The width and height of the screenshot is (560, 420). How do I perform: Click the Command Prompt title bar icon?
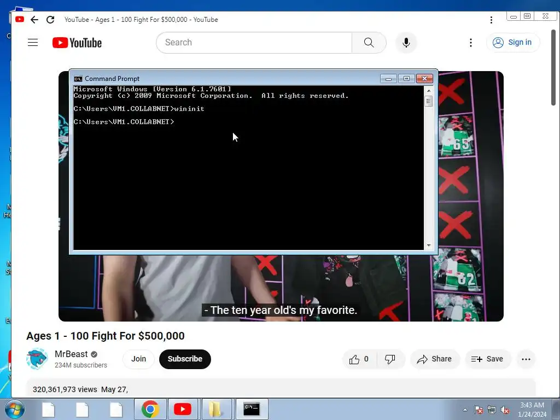[x=78, y=79]
